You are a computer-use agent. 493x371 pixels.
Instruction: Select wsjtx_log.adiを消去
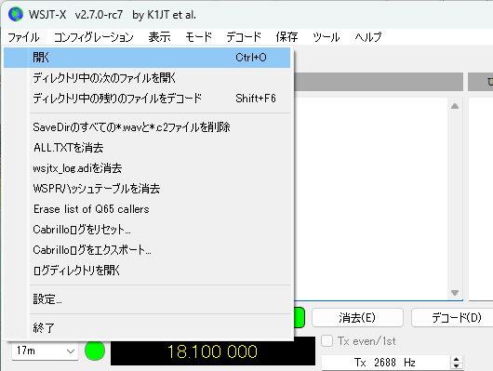pyautogui.click(x=147, y=168)
